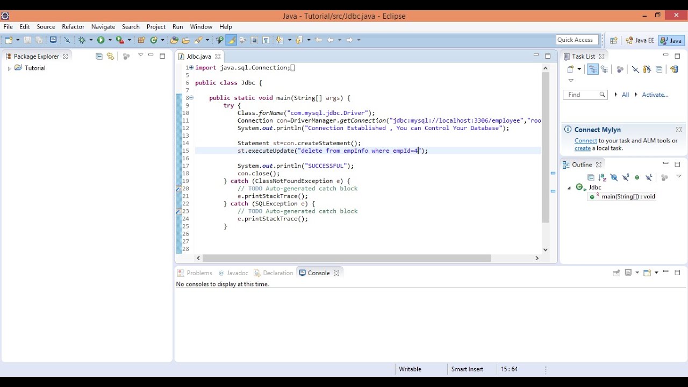This screenshot has width=688, height=387.
Task: Open Package Explorer view menu triangle
Action: click(141, 55)
